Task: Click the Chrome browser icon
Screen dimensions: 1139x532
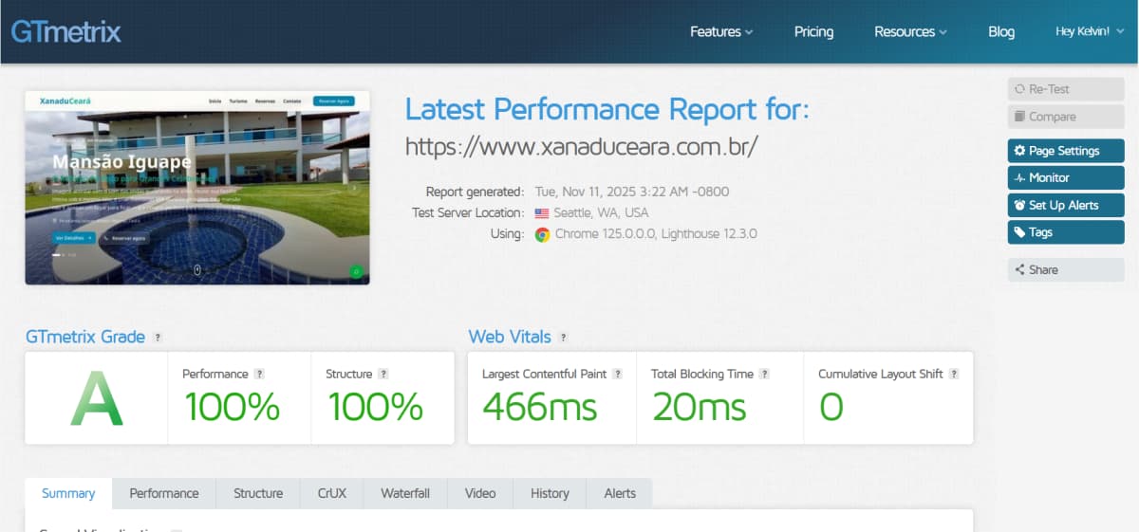Action: (542, 234)
